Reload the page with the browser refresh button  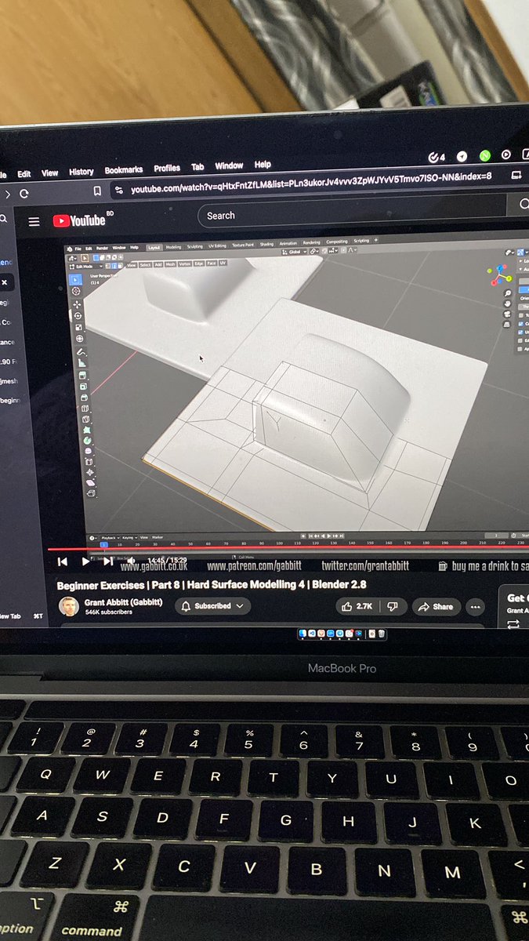(24, 194)
